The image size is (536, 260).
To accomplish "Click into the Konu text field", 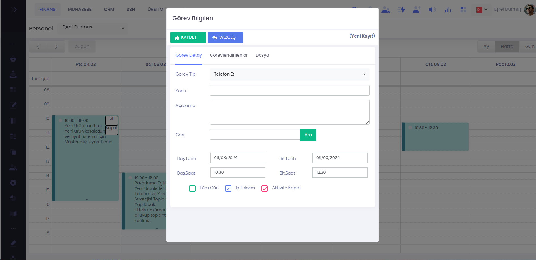I will (x=289, y=91).
